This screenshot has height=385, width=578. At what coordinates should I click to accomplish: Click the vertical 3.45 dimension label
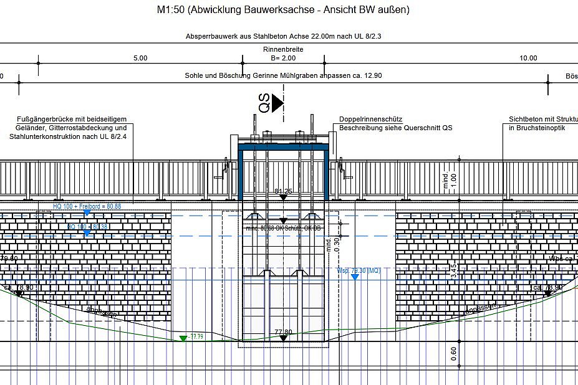point(453,271)
